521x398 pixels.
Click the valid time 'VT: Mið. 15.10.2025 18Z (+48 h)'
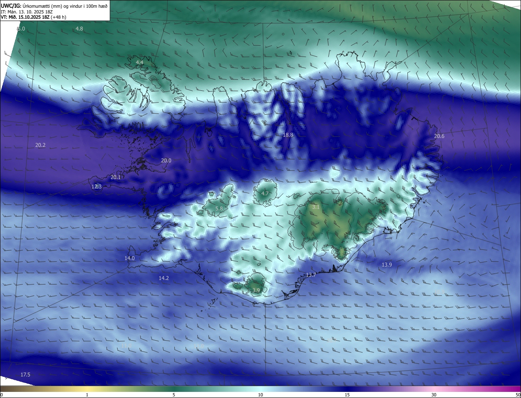33,17
